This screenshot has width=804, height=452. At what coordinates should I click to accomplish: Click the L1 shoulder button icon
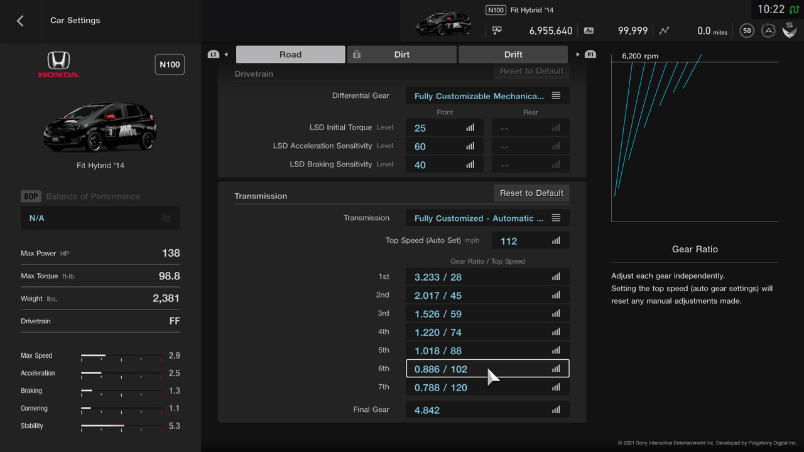click(214, 55)
